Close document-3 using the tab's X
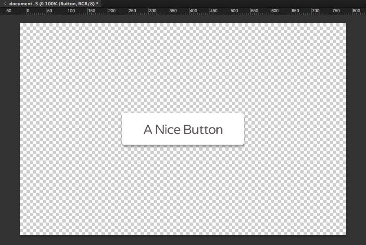Screen dimensions: 366x245 [4, 3]
